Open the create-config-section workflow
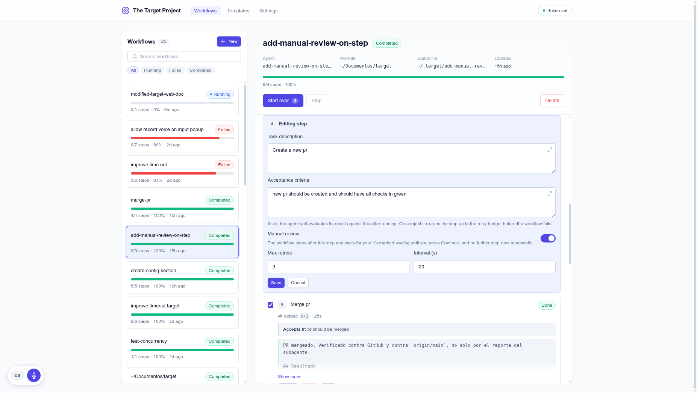 pos(182,277)
